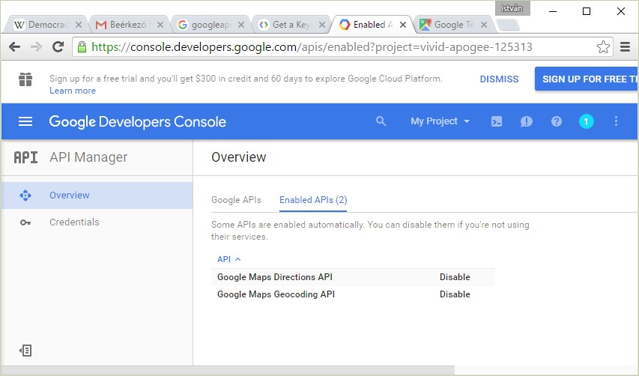Collapse the sidebar using bottom-left icon
Screen dimensions: 639x376
tap(25, 351)
